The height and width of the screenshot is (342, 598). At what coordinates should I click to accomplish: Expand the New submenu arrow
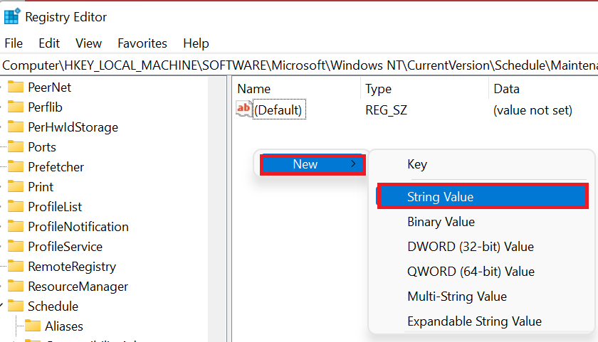pyautogui.click(x=353, y=164)
